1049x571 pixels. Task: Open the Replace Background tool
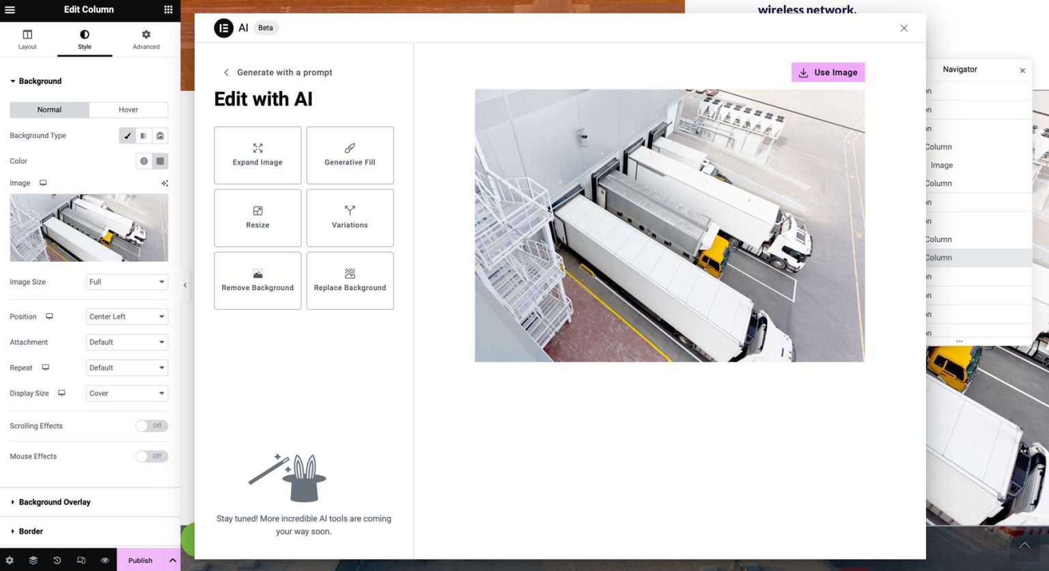tap(350, 280)
